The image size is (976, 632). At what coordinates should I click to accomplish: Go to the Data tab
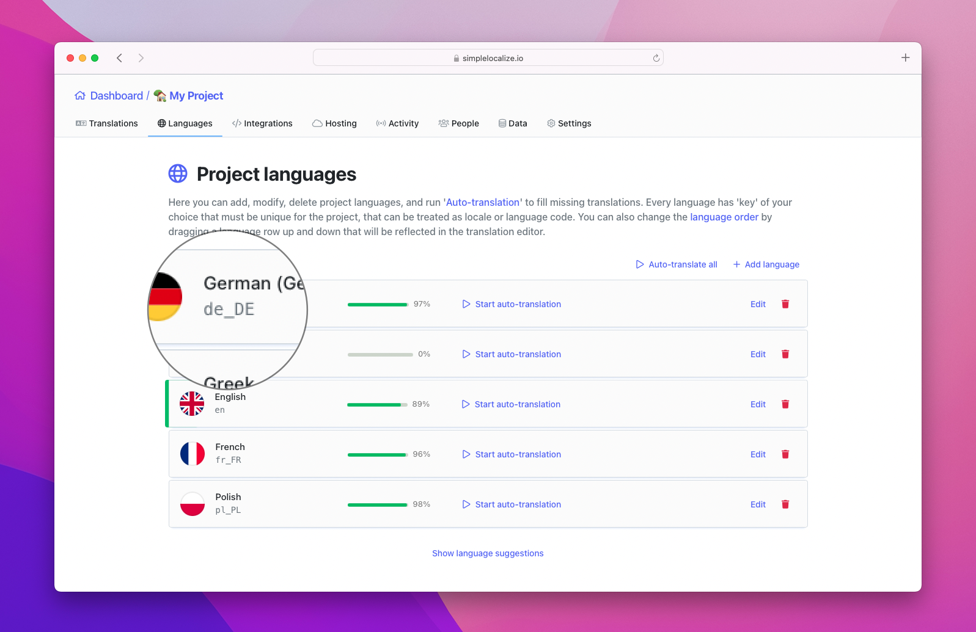coord(513,123)
